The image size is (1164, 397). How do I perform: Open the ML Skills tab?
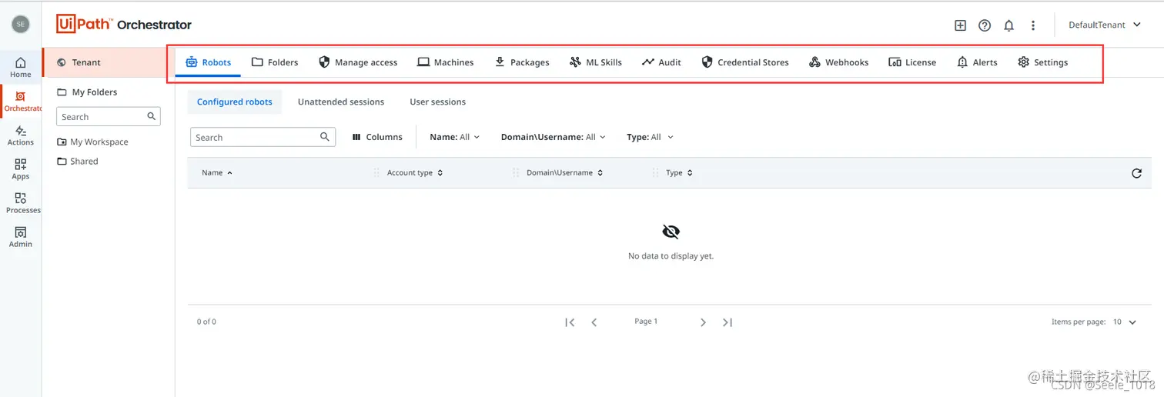coord(596,62)
